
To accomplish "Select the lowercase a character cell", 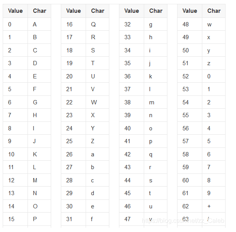I will (x=97, y=154).
